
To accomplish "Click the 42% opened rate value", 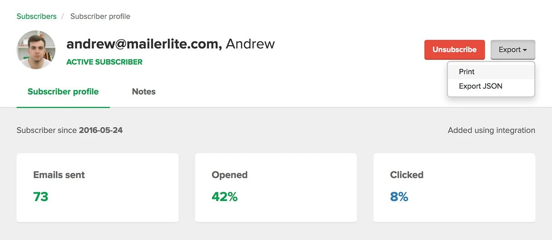I will [x=224, y=197].
